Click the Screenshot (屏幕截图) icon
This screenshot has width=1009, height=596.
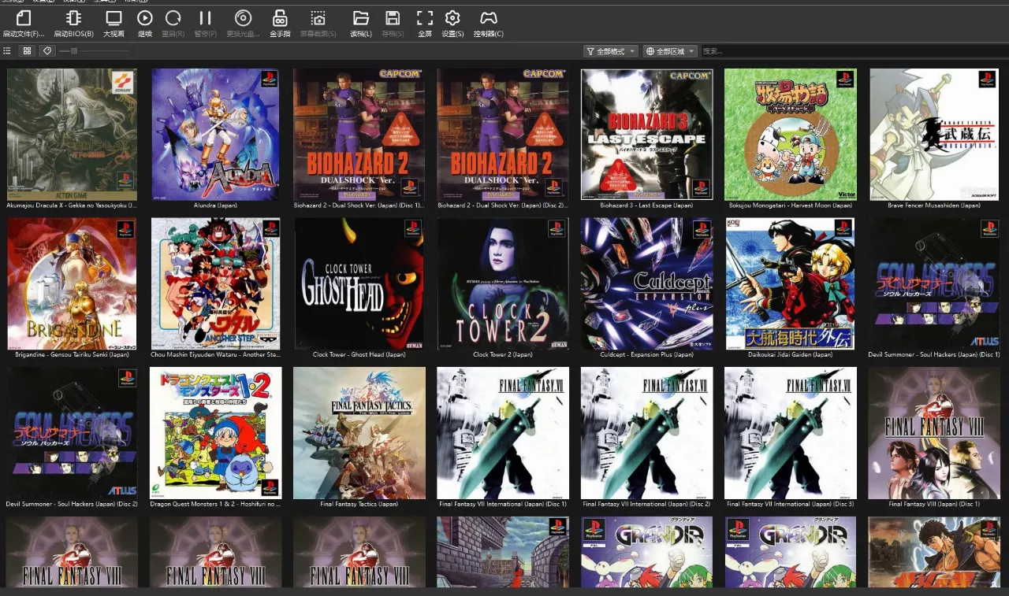click(318, 18)
